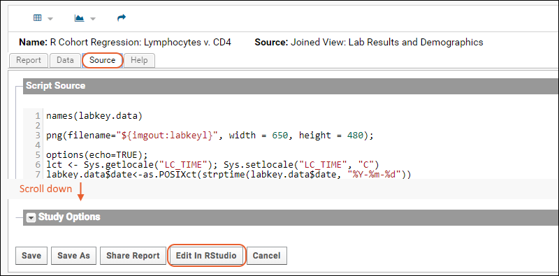559x276 pixels.
Task: Click the Study Options heading text
Action: pyautogui.click(x=69, y=217)
